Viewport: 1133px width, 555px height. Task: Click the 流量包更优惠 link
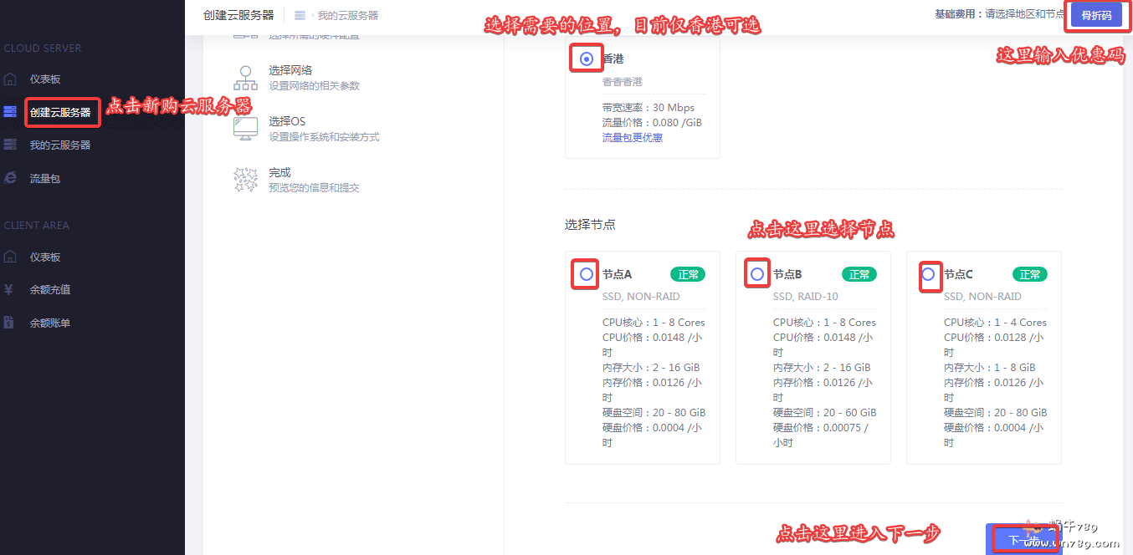coord(632,138)
